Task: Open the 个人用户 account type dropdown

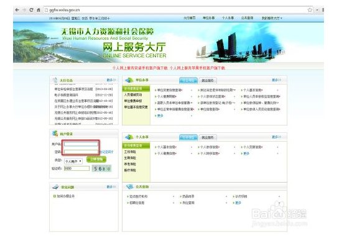Action: [x=73, y=161]
